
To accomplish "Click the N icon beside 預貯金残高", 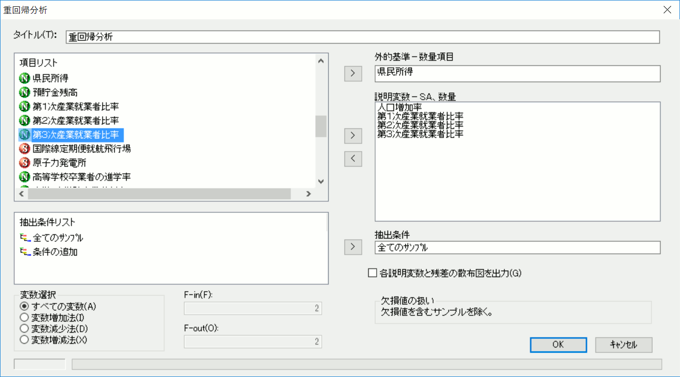I will 24,92.
